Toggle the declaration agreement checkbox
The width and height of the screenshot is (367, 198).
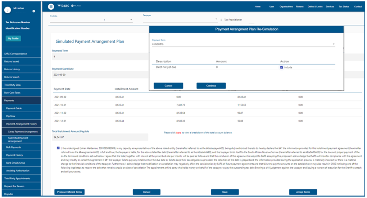tap(58, 148)
